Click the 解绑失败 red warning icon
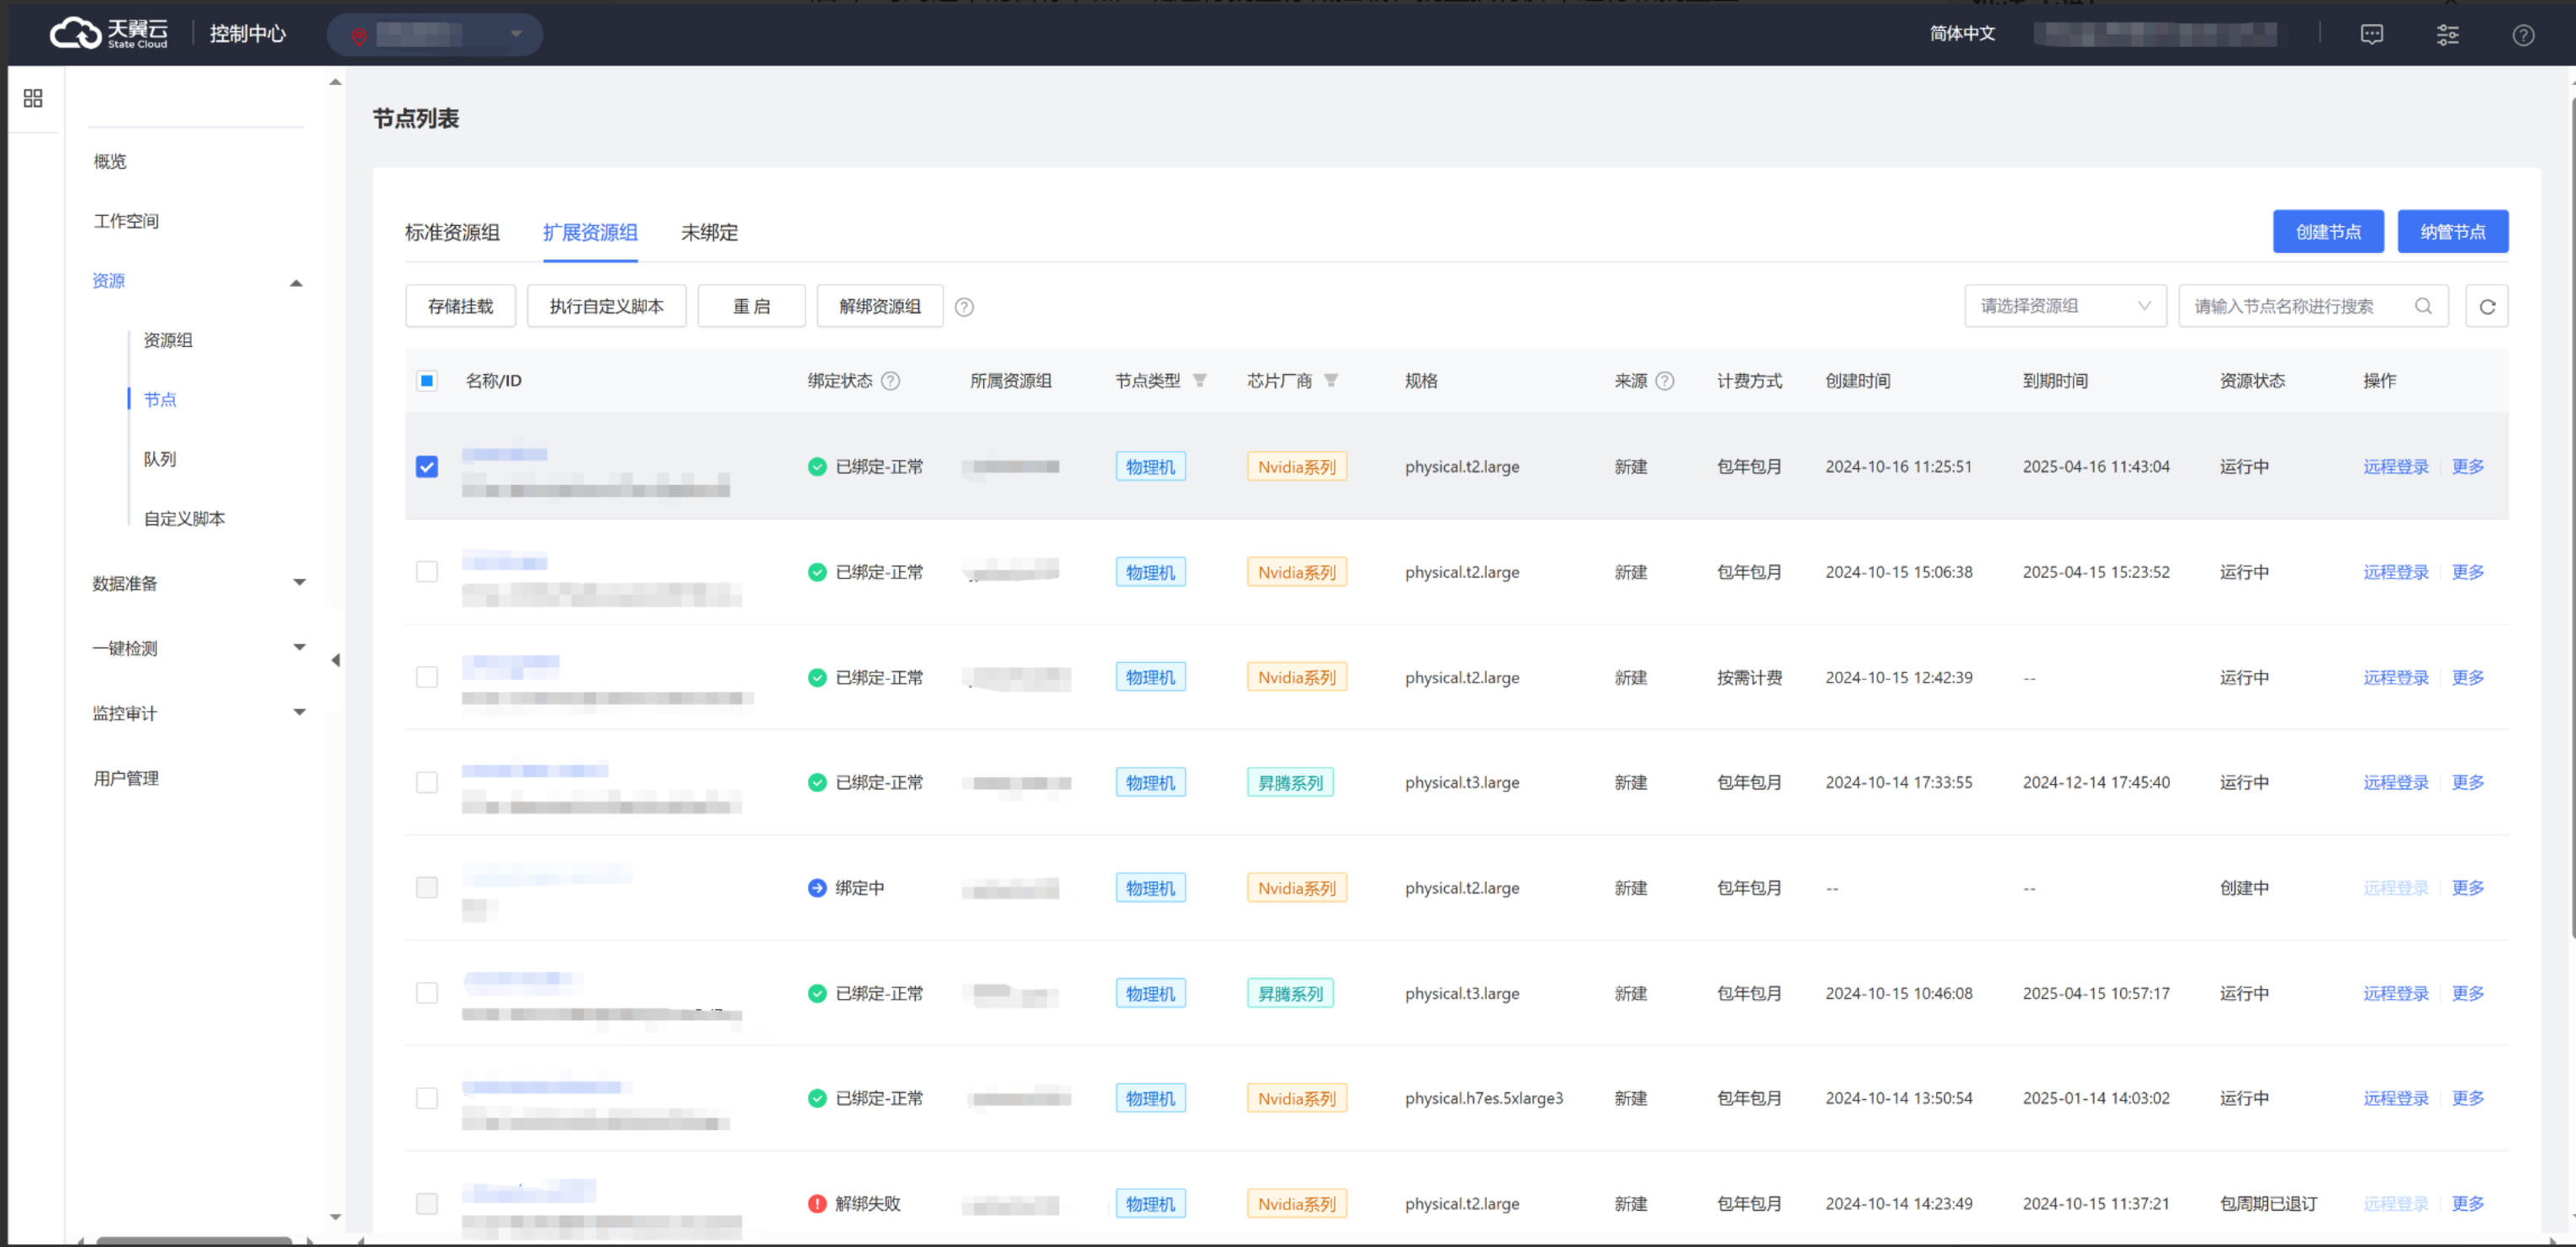 tap(817, 1203)
